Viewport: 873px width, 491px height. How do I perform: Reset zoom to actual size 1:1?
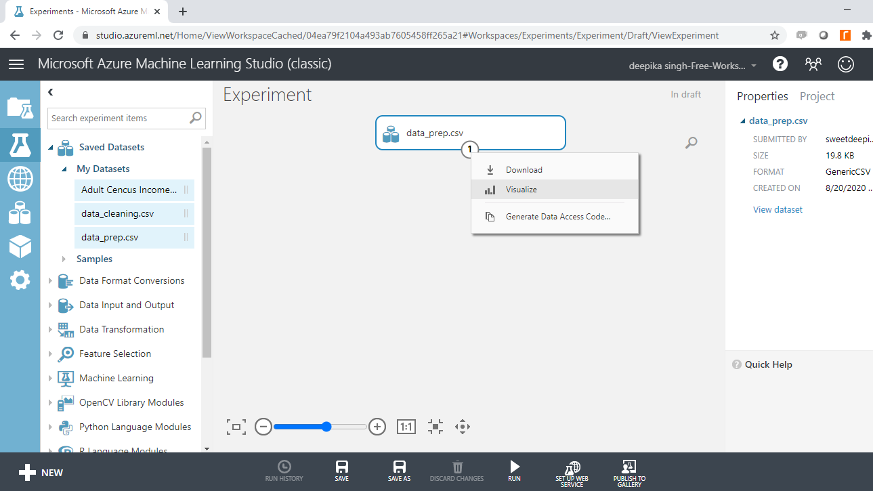pyautogui.click(x=406, y=427)
